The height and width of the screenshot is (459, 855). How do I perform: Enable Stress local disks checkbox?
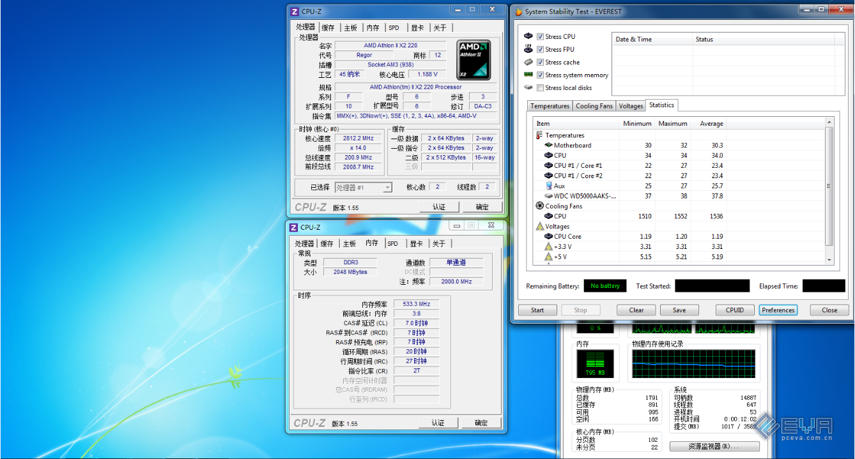(541, 87)
